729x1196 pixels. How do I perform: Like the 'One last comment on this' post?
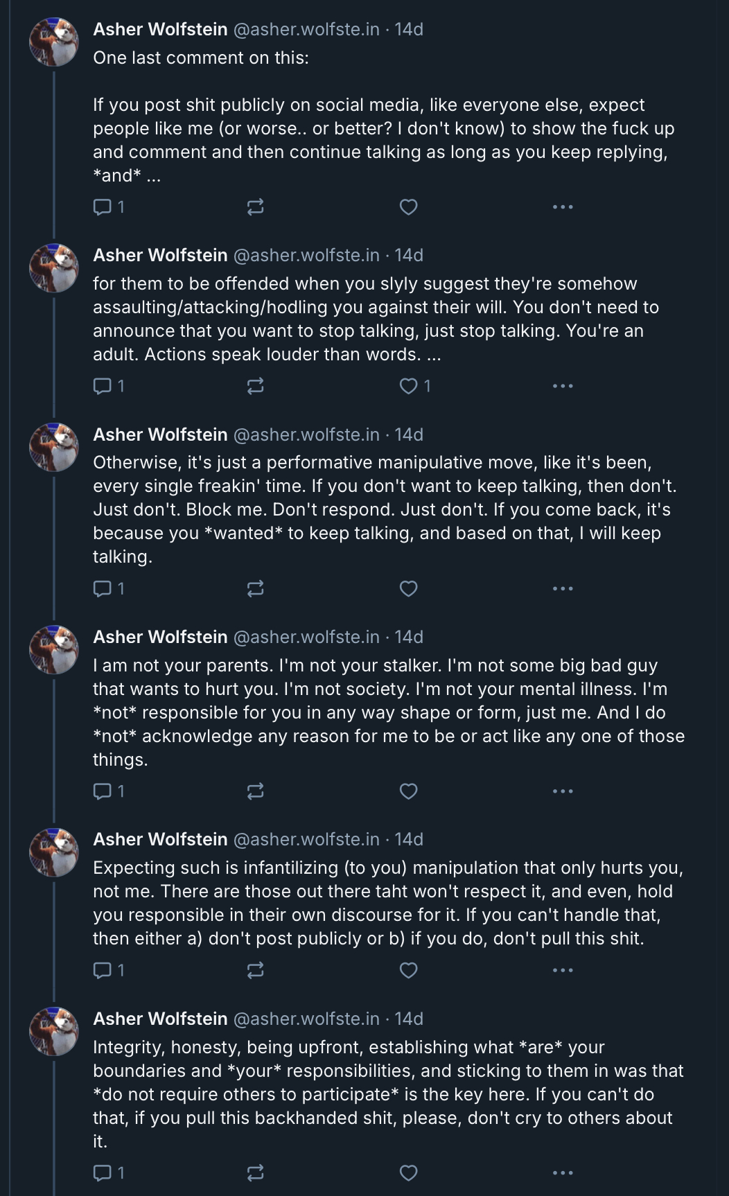tap(409, 206)
